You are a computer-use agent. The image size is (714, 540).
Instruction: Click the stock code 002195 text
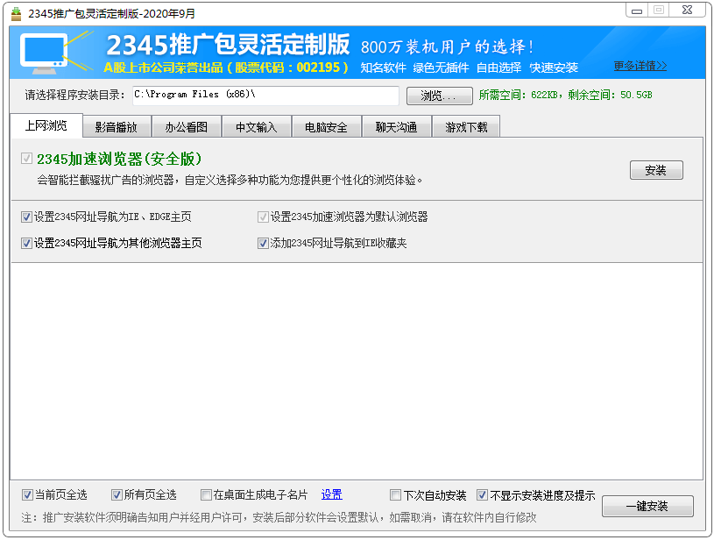(x=318, y=67)
